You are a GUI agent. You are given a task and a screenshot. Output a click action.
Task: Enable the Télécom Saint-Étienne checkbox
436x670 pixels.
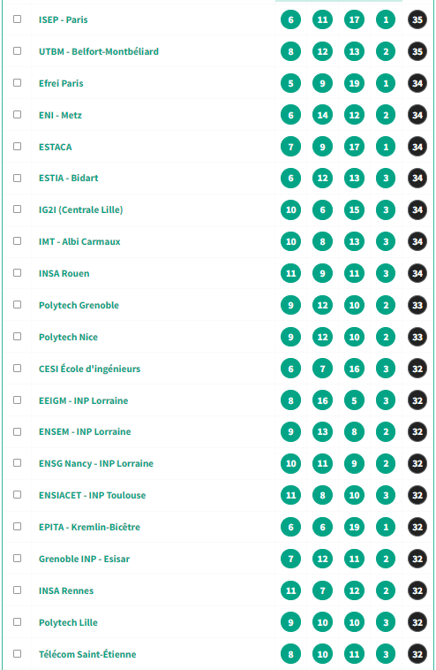pyautogui.click(x=17, y=654)
